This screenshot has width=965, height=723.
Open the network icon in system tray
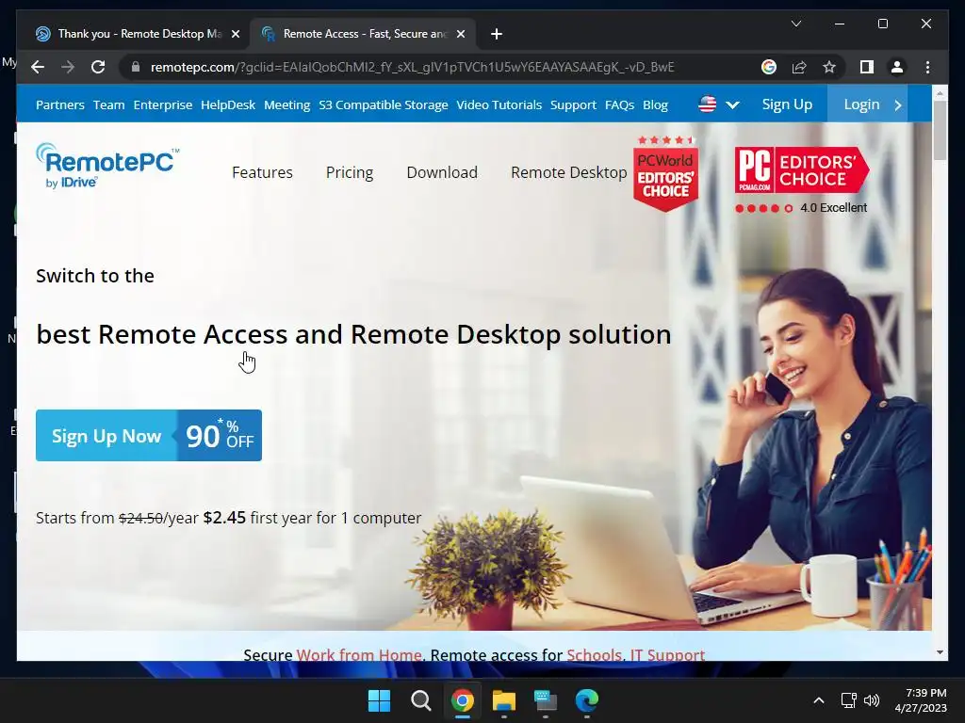click(849, 700)
